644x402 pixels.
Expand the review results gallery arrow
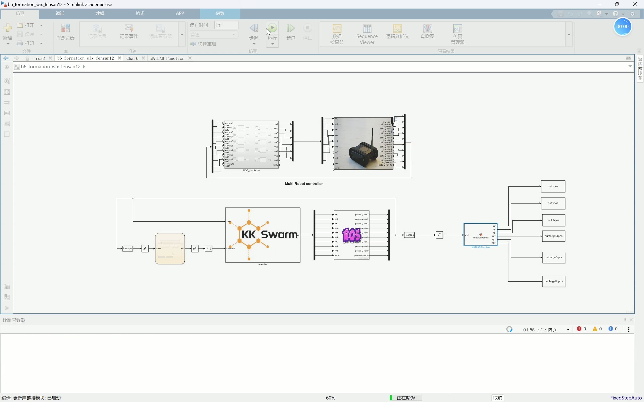coord(569,35)
